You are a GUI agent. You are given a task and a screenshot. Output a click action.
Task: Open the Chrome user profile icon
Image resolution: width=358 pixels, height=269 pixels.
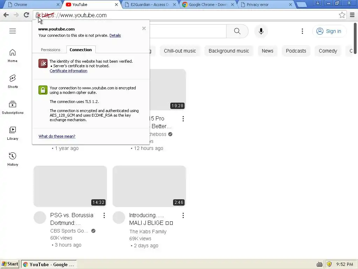[x=317, y=3]
